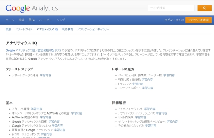Switch to the 概要 sub-tab

(9, 29)
